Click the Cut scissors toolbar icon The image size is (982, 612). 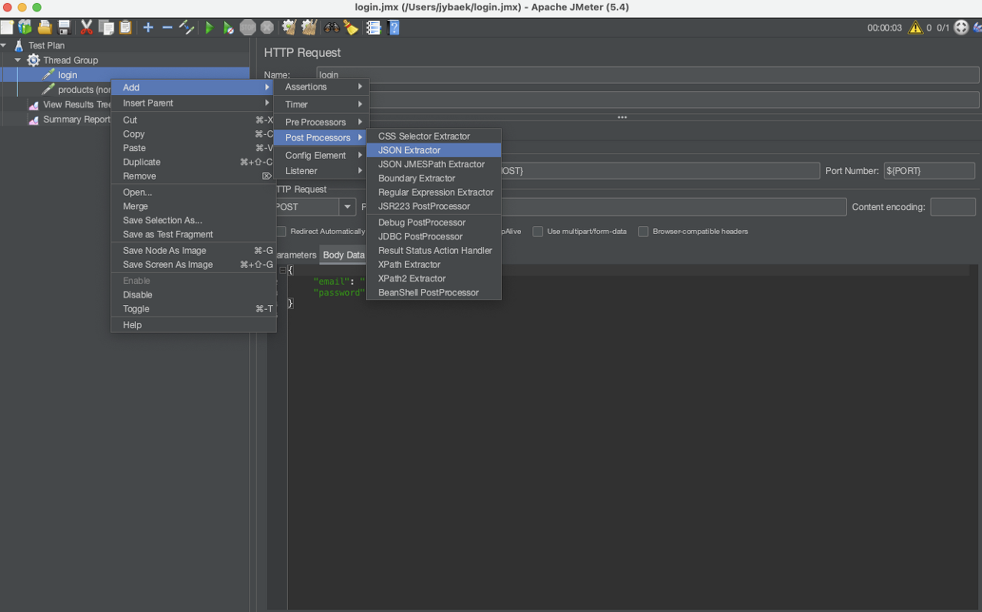(x=87, y=28)
